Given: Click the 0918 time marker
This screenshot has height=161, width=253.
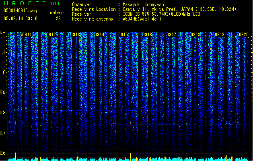Looking at the screenshot, I should point(195,35).
